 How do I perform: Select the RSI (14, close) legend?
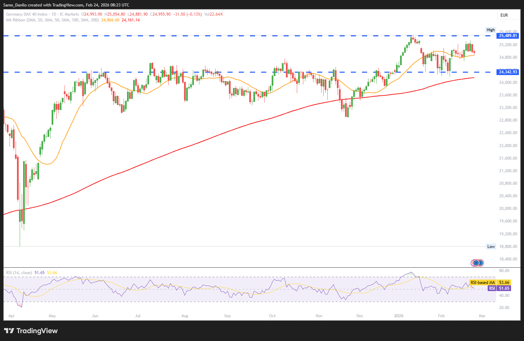point(19,273)
